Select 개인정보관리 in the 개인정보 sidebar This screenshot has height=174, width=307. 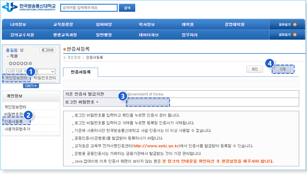click(x=15, y=107)
